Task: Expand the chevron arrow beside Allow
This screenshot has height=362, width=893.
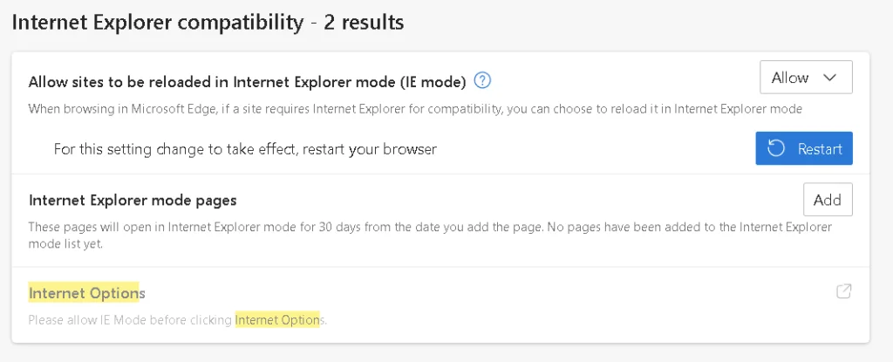Action: 830,78
